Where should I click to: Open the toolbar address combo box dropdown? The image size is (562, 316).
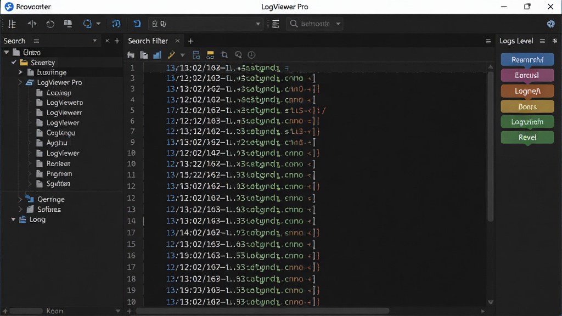[x=258, y=24]
